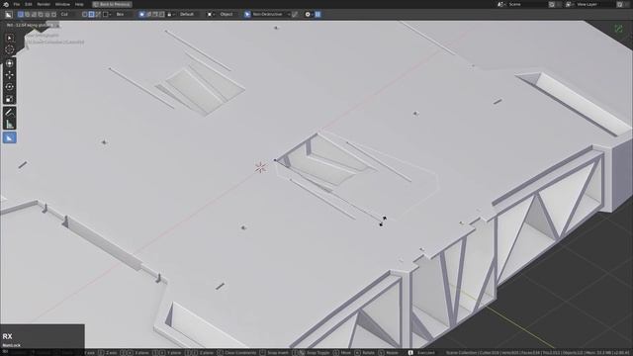Open the Window menu
The width and height of the screenshot is (633, 356).
[62, 4]
